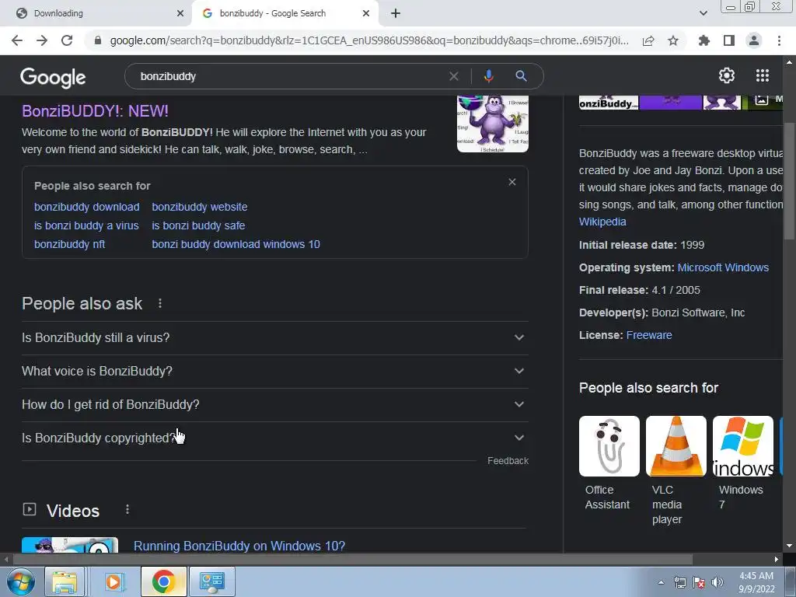
Task: Open Windows 7 related search card
Action: click(742, 463)
